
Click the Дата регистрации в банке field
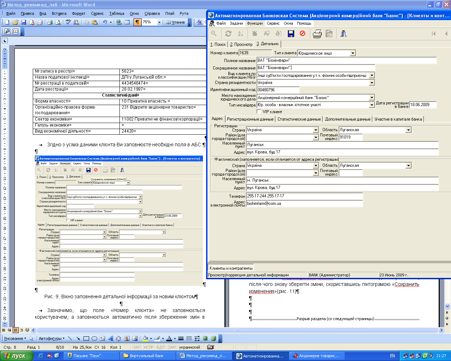pyautogui.click(x=423, y=105)
